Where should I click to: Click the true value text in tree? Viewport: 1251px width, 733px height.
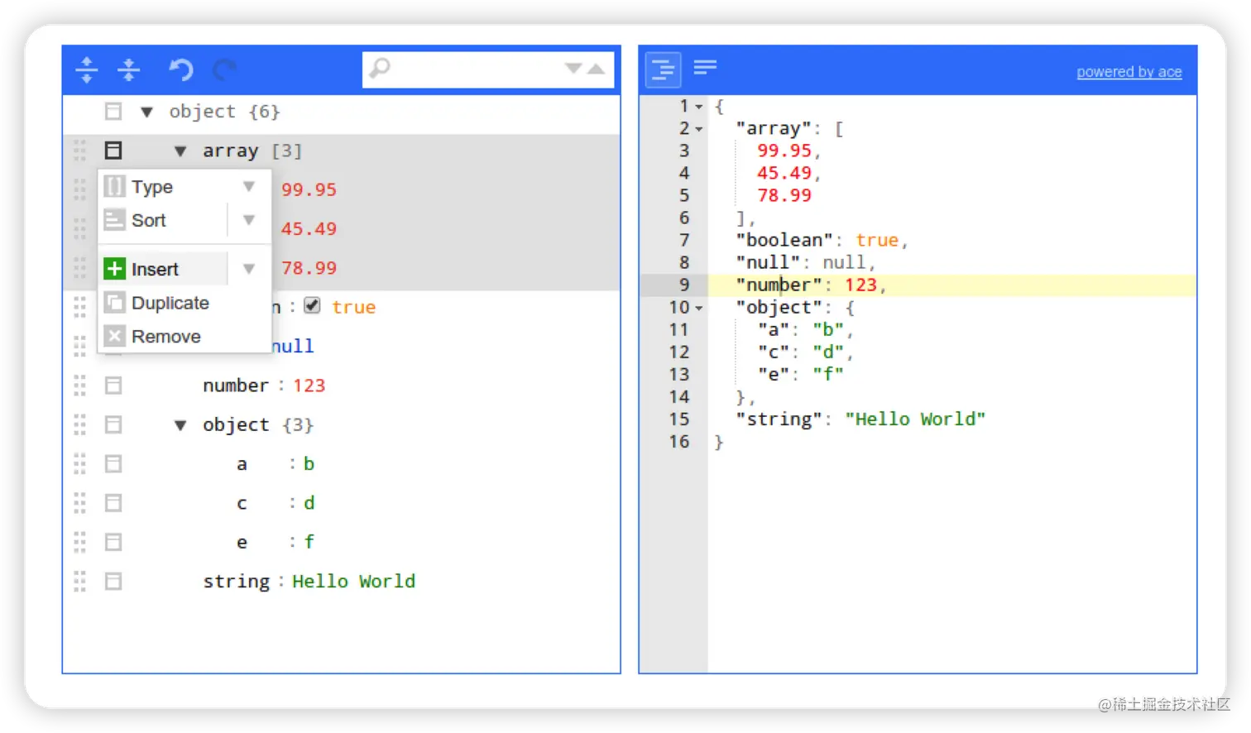[354, 307]
